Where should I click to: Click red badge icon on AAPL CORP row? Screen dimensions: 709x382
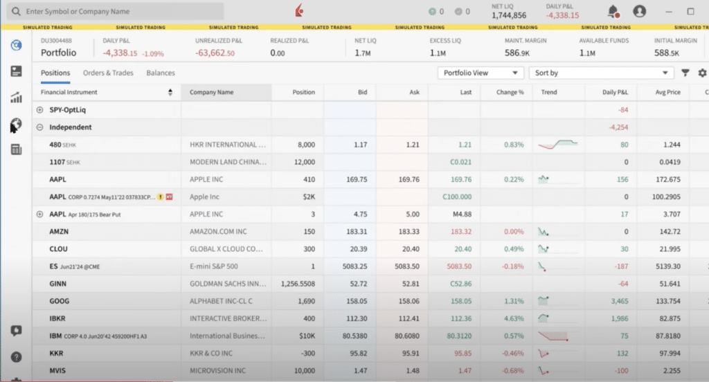[169, 197]
